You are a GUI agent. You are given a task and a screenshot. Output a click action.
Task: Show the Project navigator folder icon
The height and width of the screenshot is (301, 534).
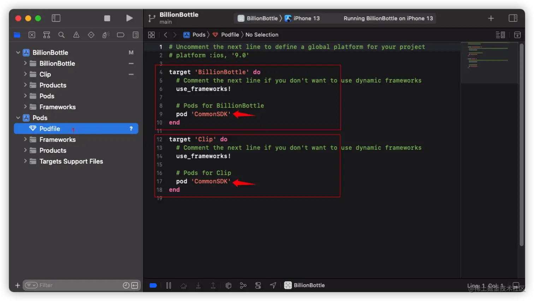[x=17, y=35]
